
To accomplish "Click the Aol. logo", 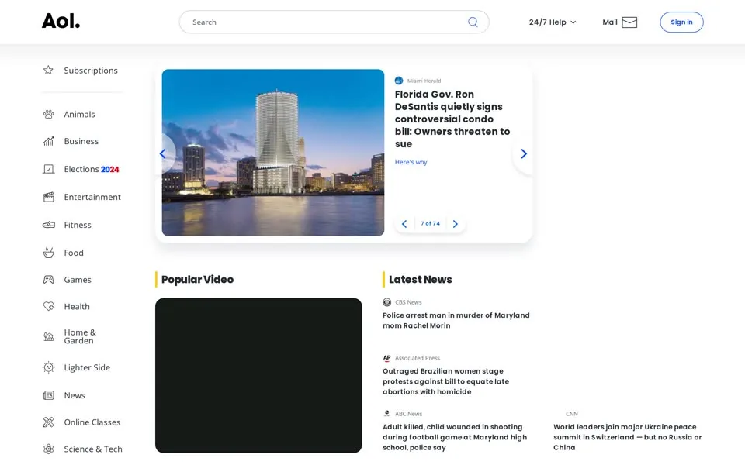I will tap(61, 22).
